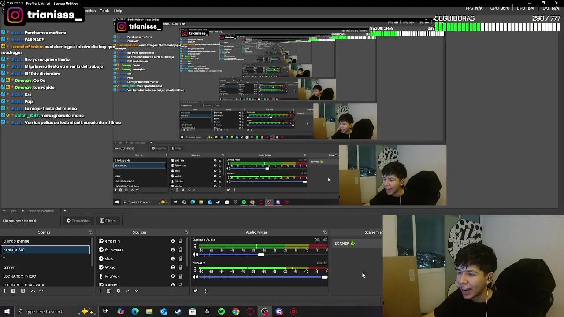Screen dimensions: 564x317
Task: Pop out the Sources dock
Action: 186,232
